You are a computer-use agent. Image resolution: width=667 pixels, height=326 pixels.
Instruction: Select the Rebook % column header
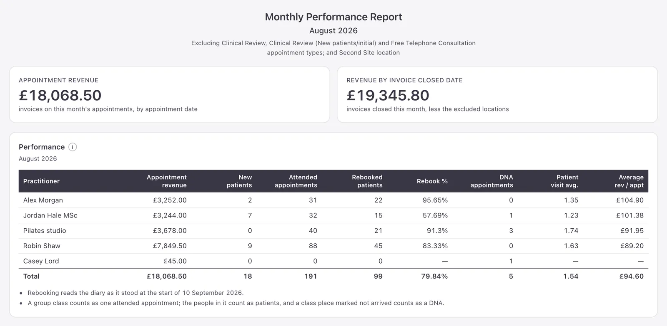(x=432, y=181)
